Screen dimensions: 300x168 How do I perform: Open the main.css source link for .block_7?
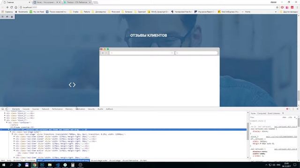tap(281, 137)
